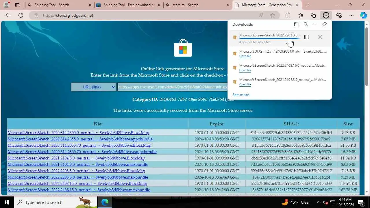The width and height of the screenshot is (370, 208).
Task: Pause the ScreenSketch 2022.2203.3.0 download
Action: click(x=306, y=37)
